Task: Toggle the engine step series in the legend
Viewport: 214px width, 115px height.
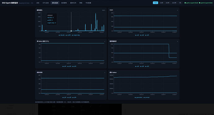Action: click(x=76, y=35)
